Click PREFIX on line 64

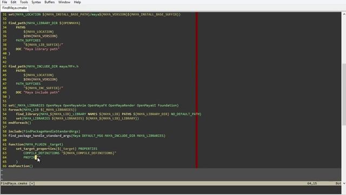pos(29,158)
